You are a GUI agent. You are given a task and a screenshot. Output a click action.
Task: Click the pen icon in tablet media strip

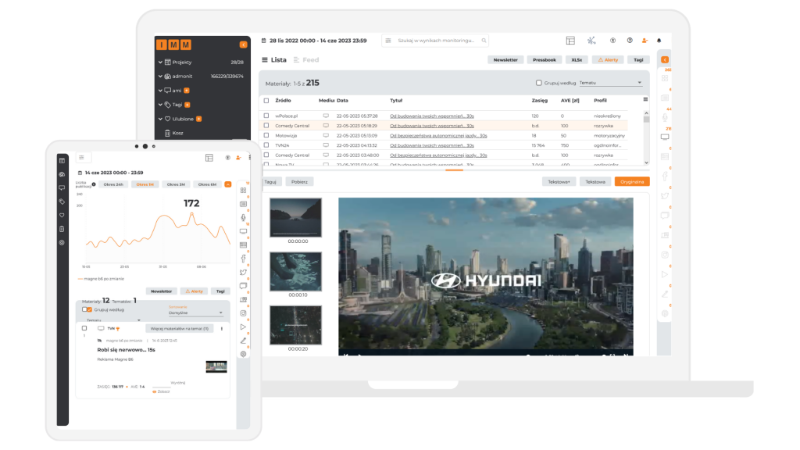click(244, 341)
